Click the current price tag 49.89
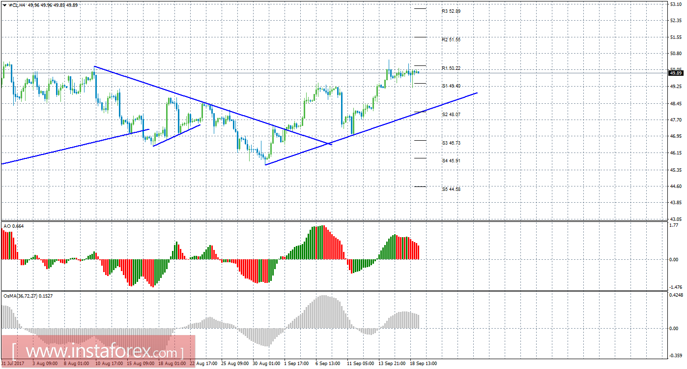This screenshot has width=687, height=369. pos(676,73)
